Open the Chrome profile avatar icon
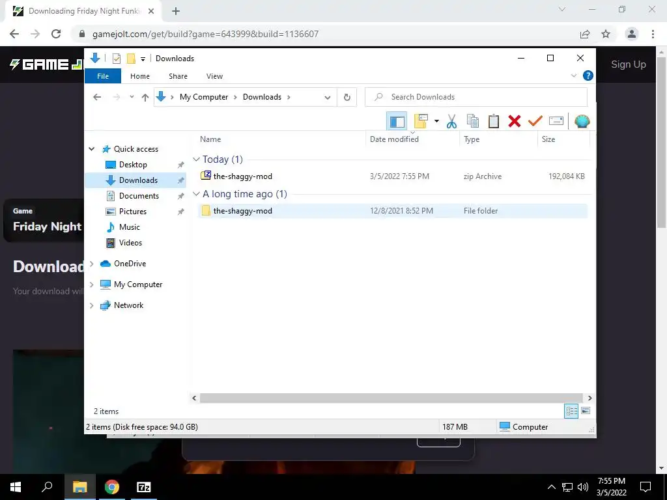The image size is (667, 500). [632, 34]
